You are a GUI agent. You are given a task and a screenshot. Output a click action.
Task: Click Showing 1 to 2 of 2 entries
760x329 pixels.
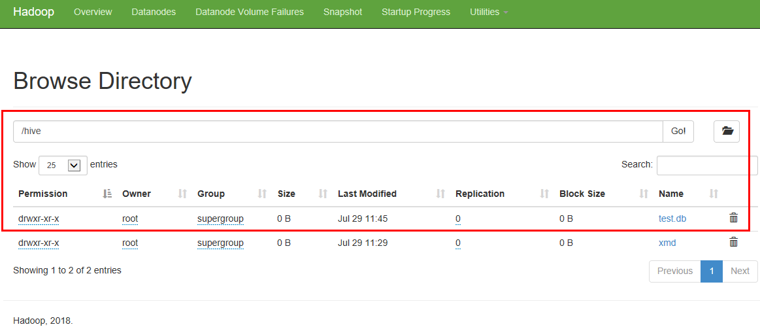click(67, 270)
